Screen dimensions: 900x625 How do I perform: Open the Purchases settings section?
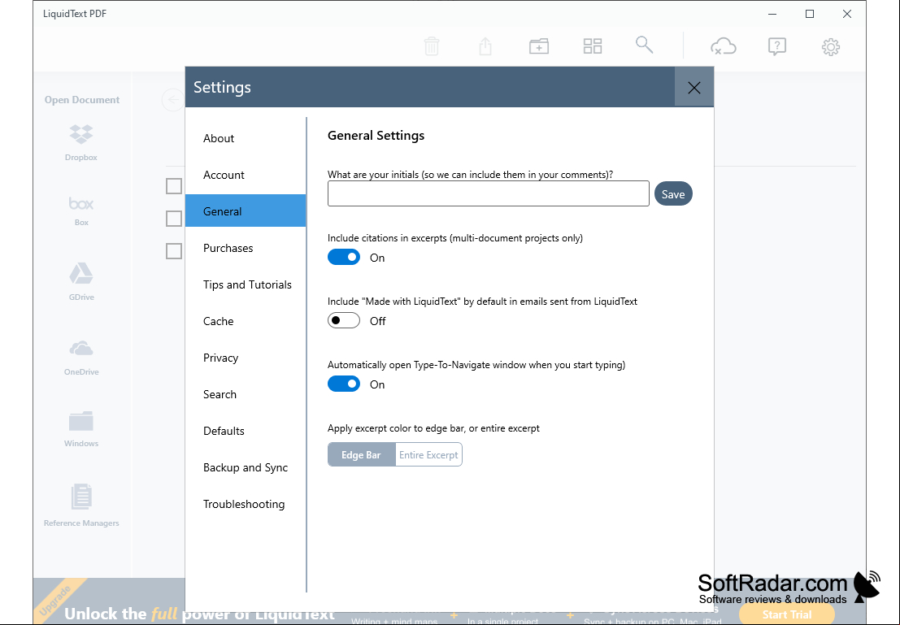click(246, 248)
